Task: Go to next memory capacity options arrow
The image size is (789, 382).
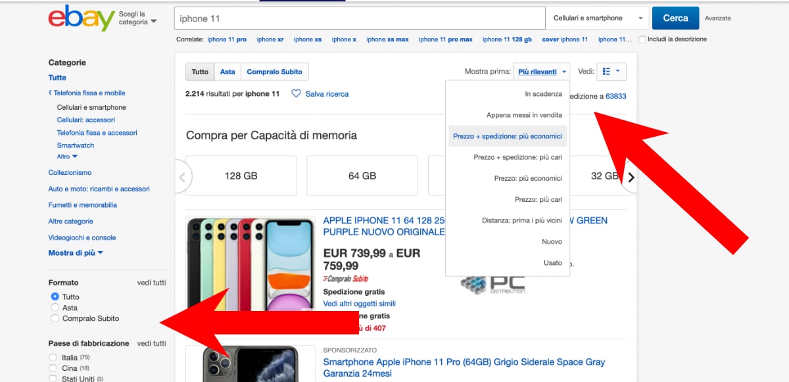Action: pos(631,177)
